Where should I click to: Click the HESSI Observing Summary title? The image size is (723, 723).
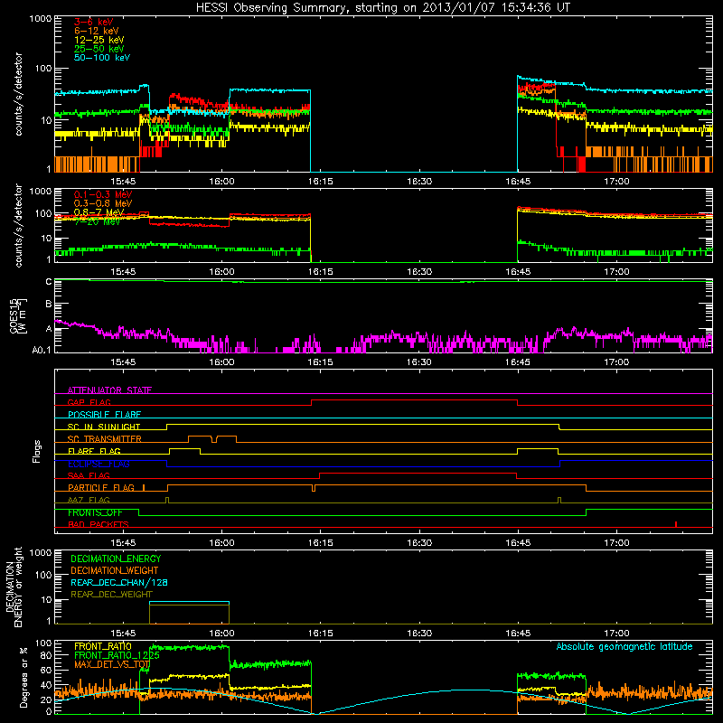pos(382,8)
